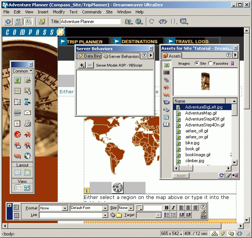Open Server Behaviors panel options arrow
This screenshot has height=238, width=252.
(151, 55)
